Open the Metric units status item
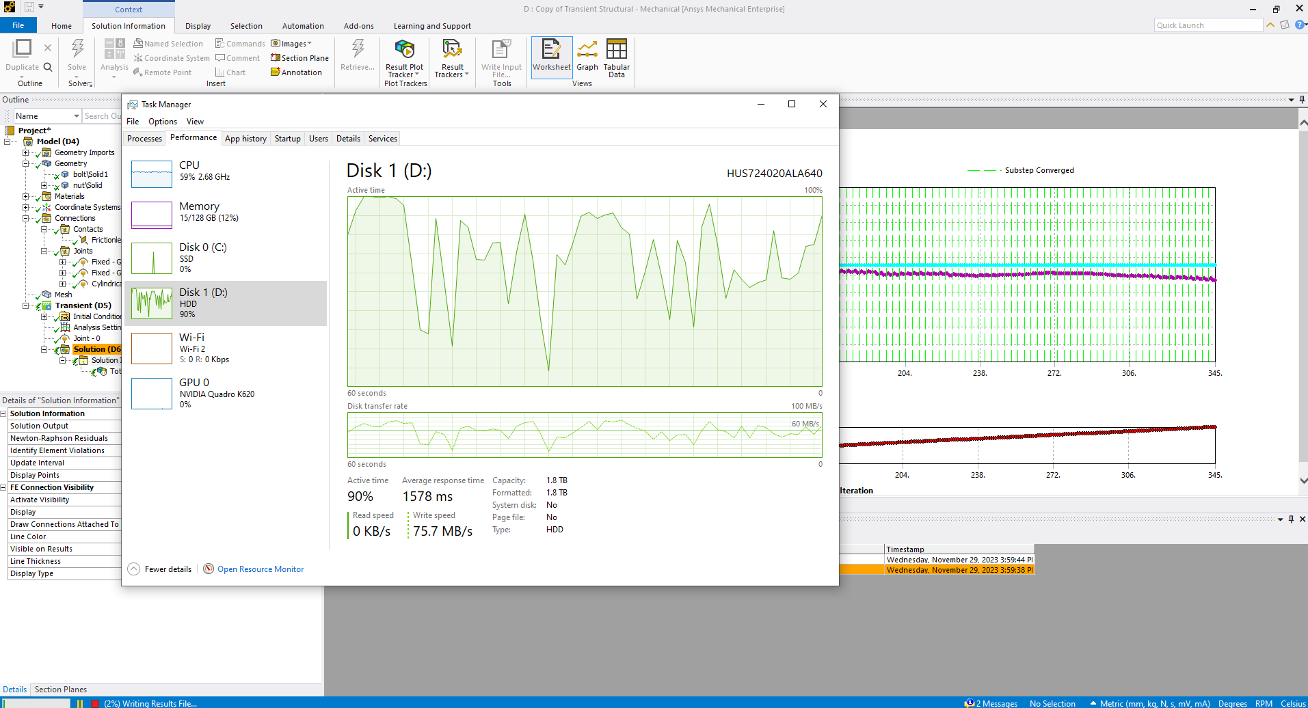Screen dimensions: 1308x708 pyautogui.click(x=1150, y=703)
